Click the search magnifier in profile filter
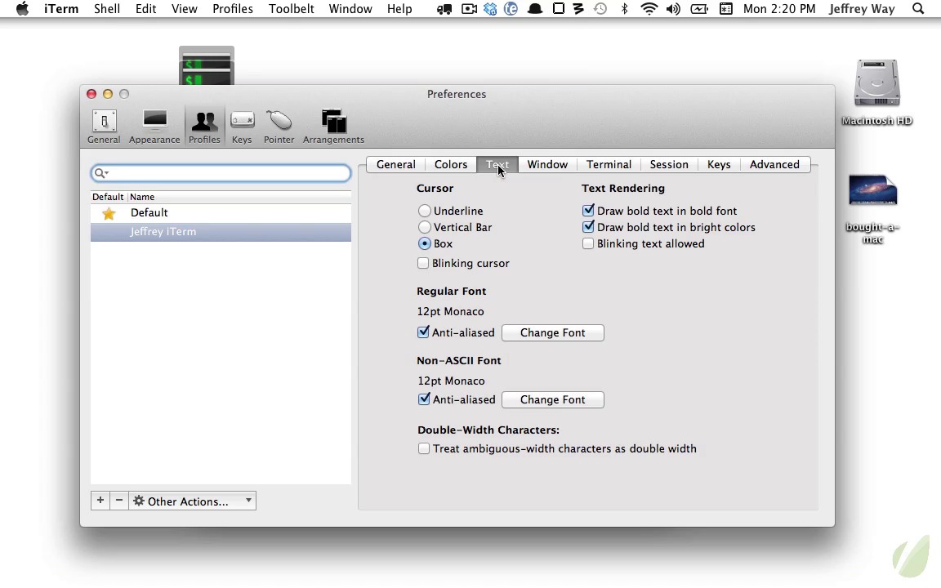This screenshot has height=588, width=941. 100,173
